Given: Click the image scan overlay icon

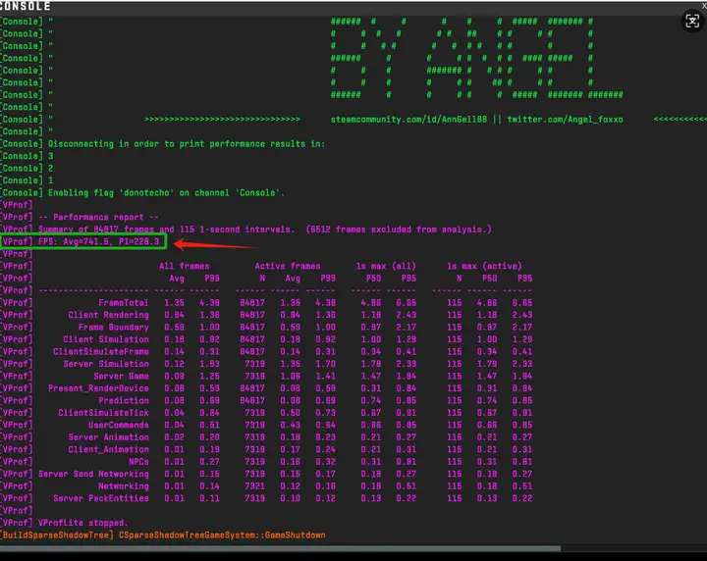Looking at the screenshot, I should 692,22.
